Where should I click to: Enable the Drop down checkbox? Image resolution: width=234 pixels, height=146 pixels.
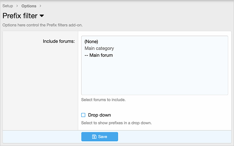tap(83, 115)
